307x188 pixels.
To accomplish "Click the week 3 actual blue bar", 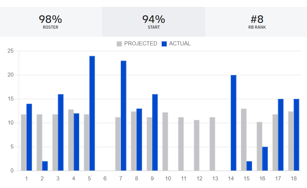I will (x=60, y=132).
